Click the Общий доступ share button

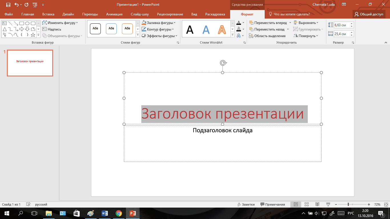[369, 14]
